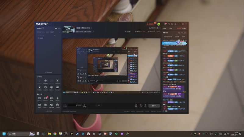Open the 基础工具 icon with red notification badge
Viewport: 244px width, 137px height.
45,99
